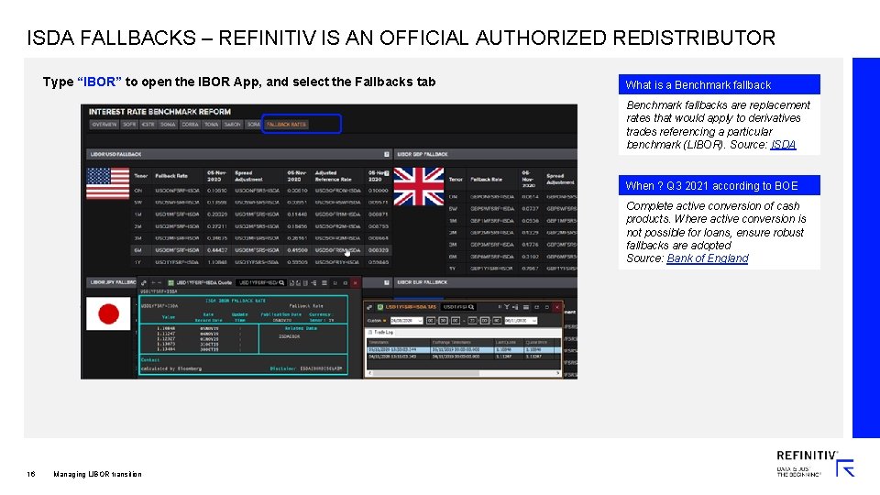880x495 pixels.
Task: Click the filter icon in the T&S window
Action: coord(507,307)
